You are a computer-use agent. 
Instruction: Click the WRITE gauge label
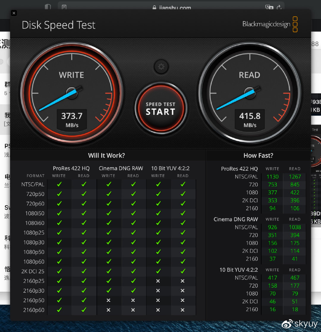[x=71, y=75]
